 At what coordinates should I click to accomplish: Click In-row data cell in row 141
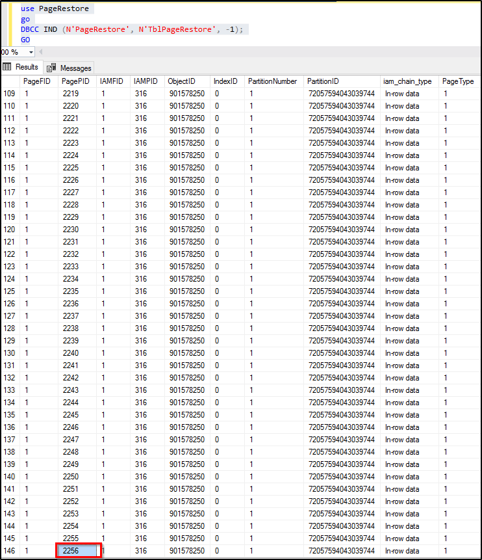409,489
